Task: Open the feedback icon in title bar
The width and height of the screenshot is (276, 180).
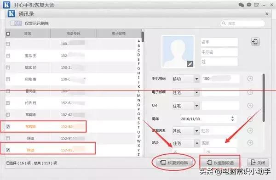Action: click(x=257, y=5)
